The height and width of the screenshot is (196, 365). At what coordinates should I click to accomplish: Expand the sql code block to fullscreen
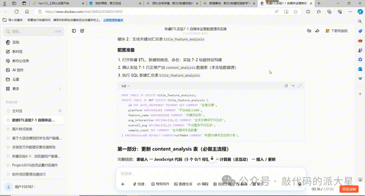(299, 86)
